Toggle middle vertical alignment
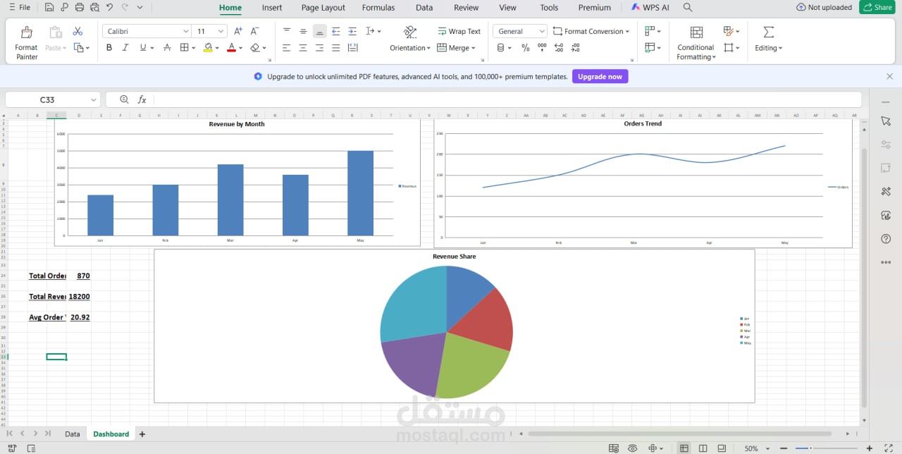Viewport: 902px width, 454px height. coord(303,31)
